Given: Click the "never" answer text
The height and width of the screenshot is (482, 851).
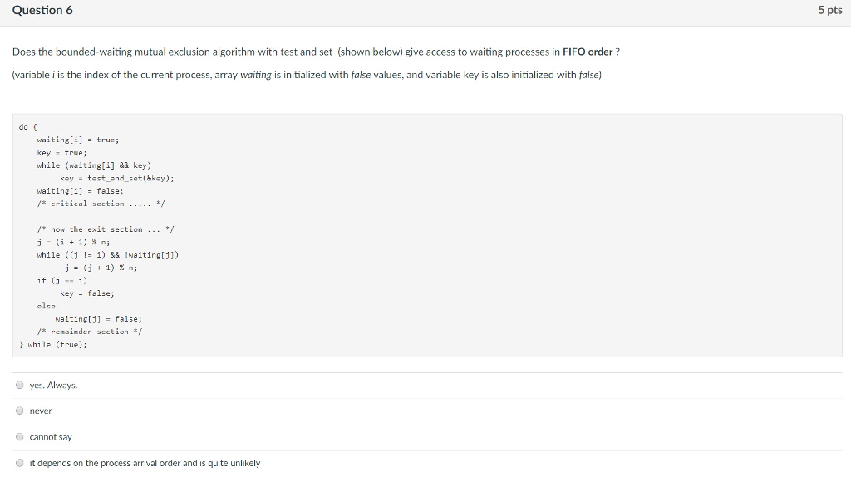Looking at the screenshot, I should (41, 411).
